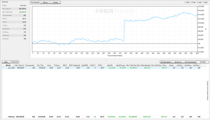Sort by ChEV/T column header
210x120 pixels.
pyautogui.click(x=93, y=65)
